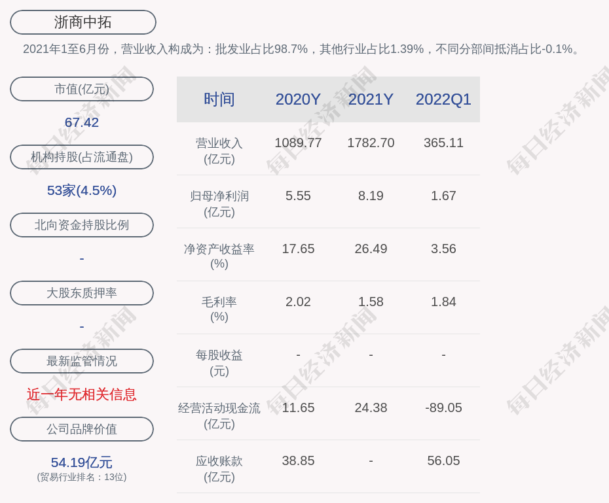Open the 公司品牌价值 label pill
This screenshot has height=503, width=609.
(82, 429)
